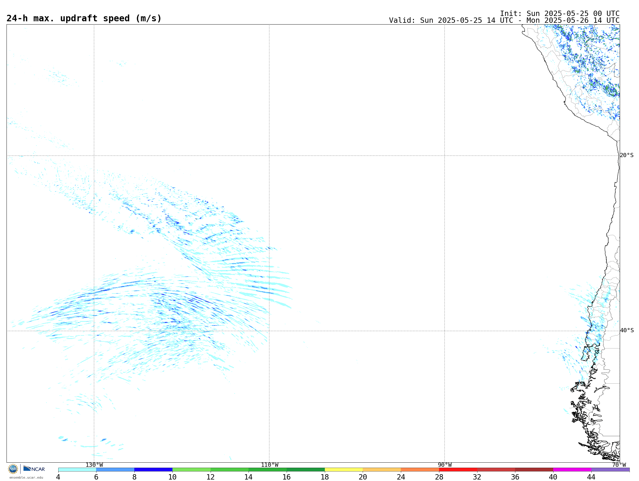Click the 70°W longitude label
Viewport: 639px width, 481px height.
point(619,465)
